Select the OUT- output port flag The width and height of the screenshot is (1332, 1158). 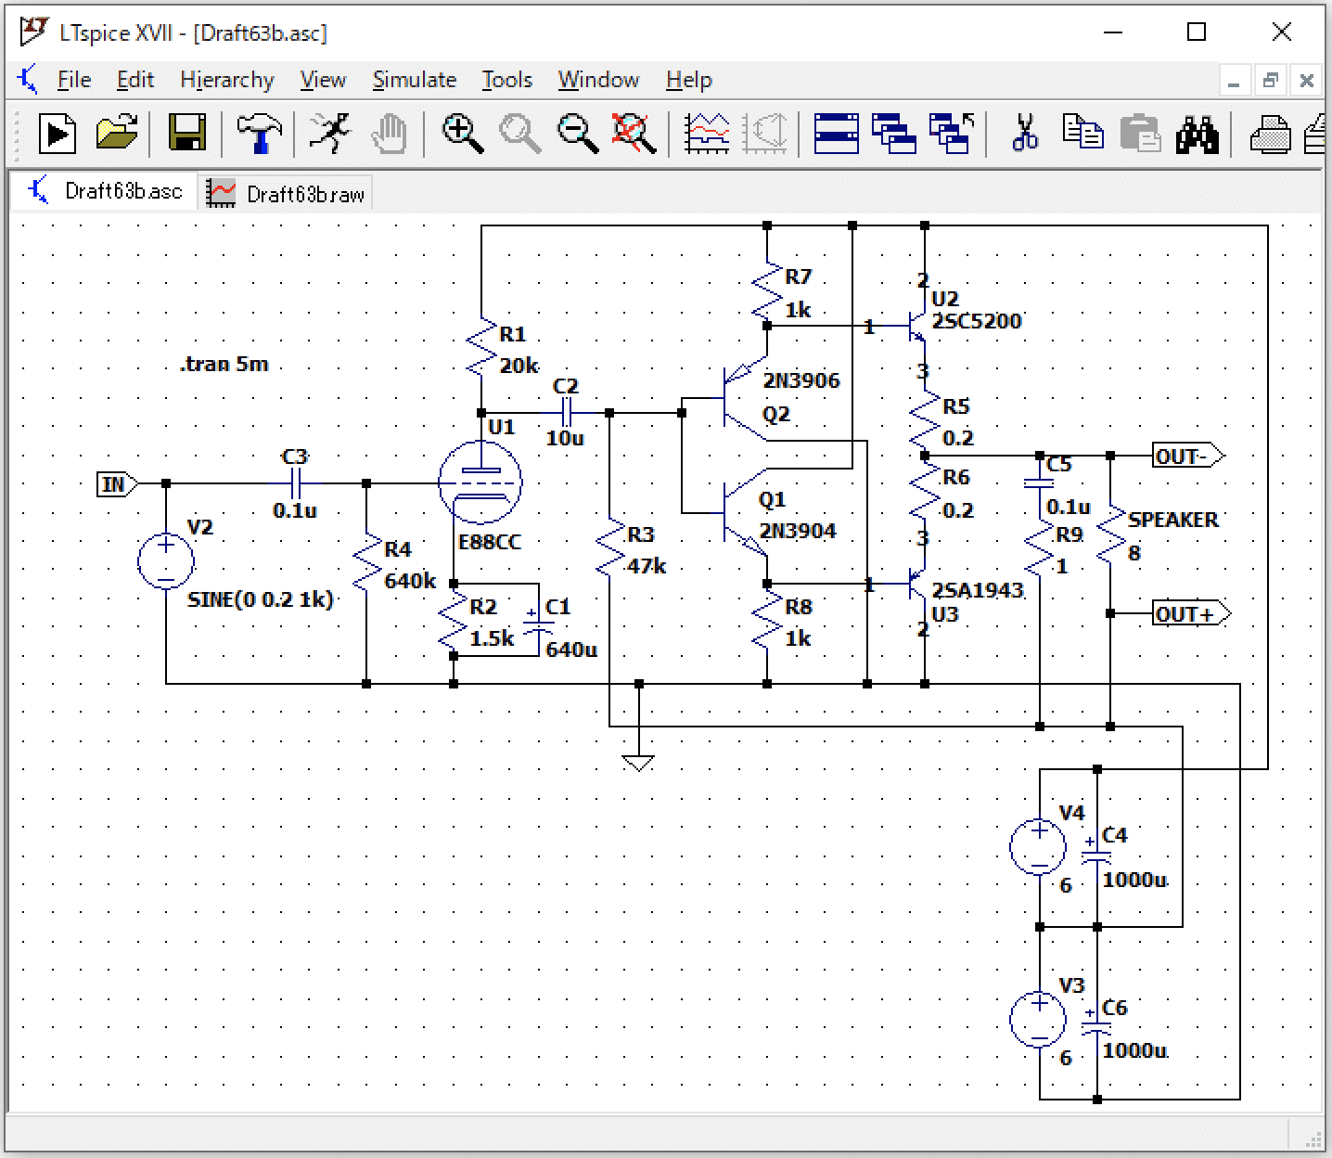[x=1188, y=456]
